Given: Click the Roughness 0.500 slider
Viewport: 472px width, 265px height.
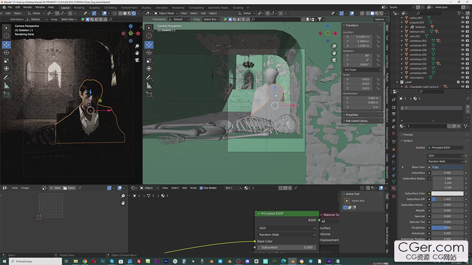Looking at the screenshot, I should pos(447,228).
